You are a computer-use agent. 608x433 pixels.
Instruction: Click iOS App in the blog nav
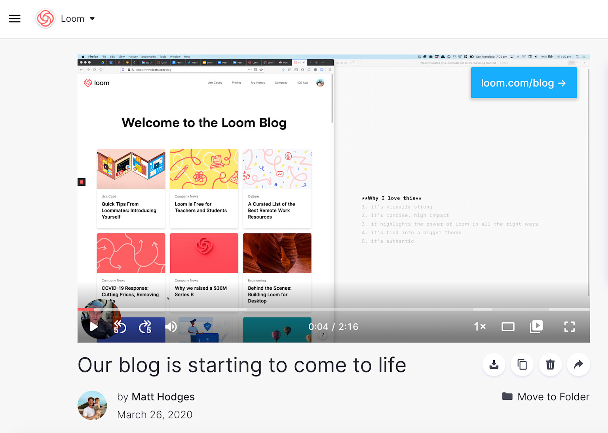(303, 83)
